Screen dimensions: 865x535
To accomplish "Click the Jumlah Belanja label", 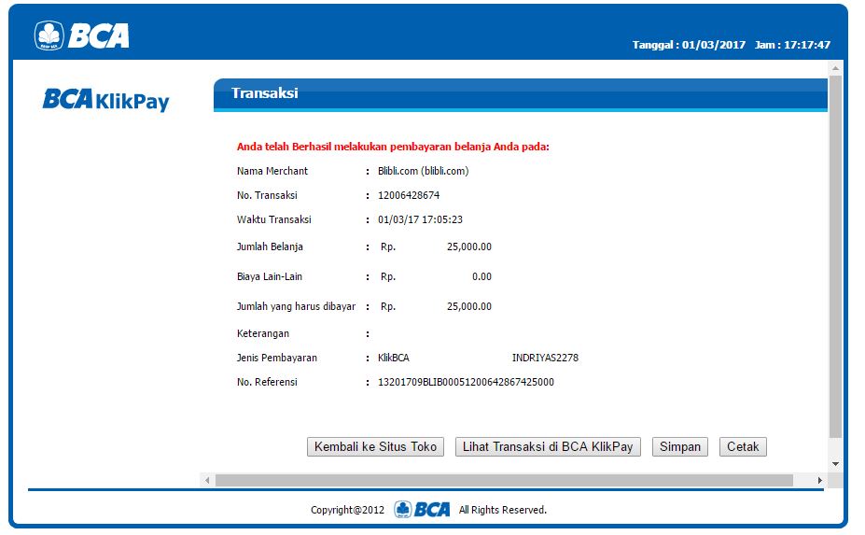I will (270, 246).
